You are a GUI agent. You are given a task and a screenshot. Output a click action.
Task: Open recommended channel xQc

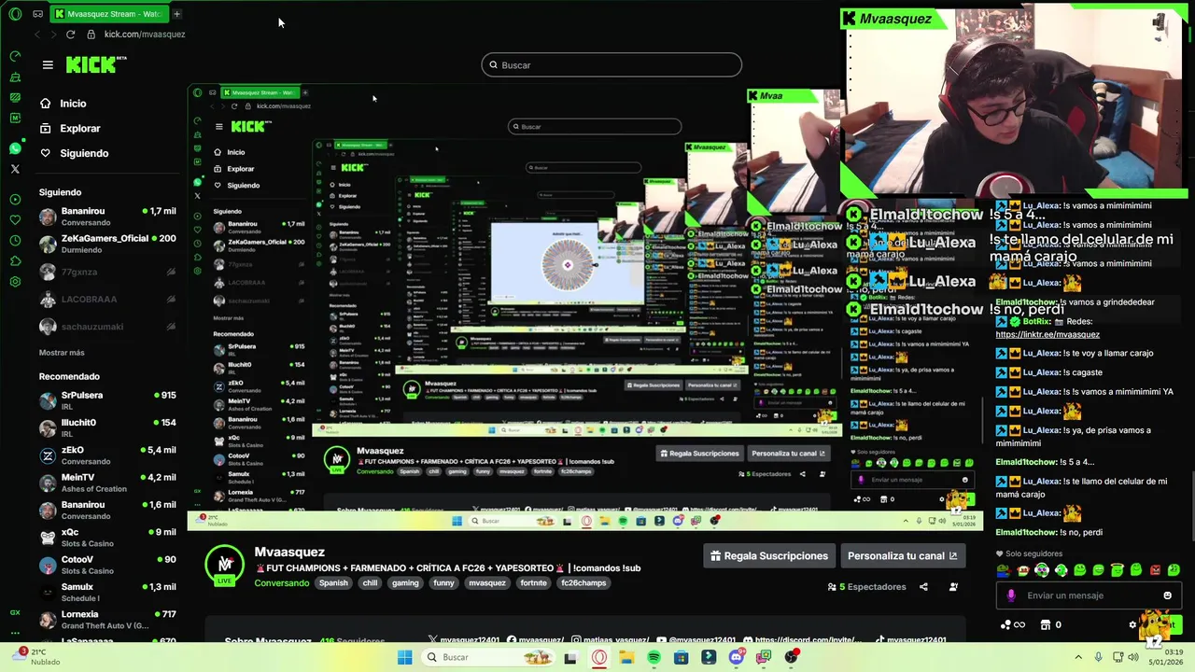coord(107,538)
